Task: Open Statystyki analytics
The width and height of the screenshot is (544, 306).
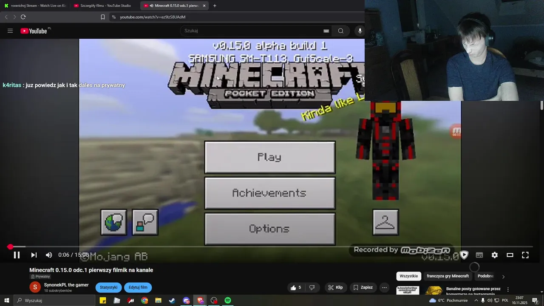Action: click(x=108, y=287)
